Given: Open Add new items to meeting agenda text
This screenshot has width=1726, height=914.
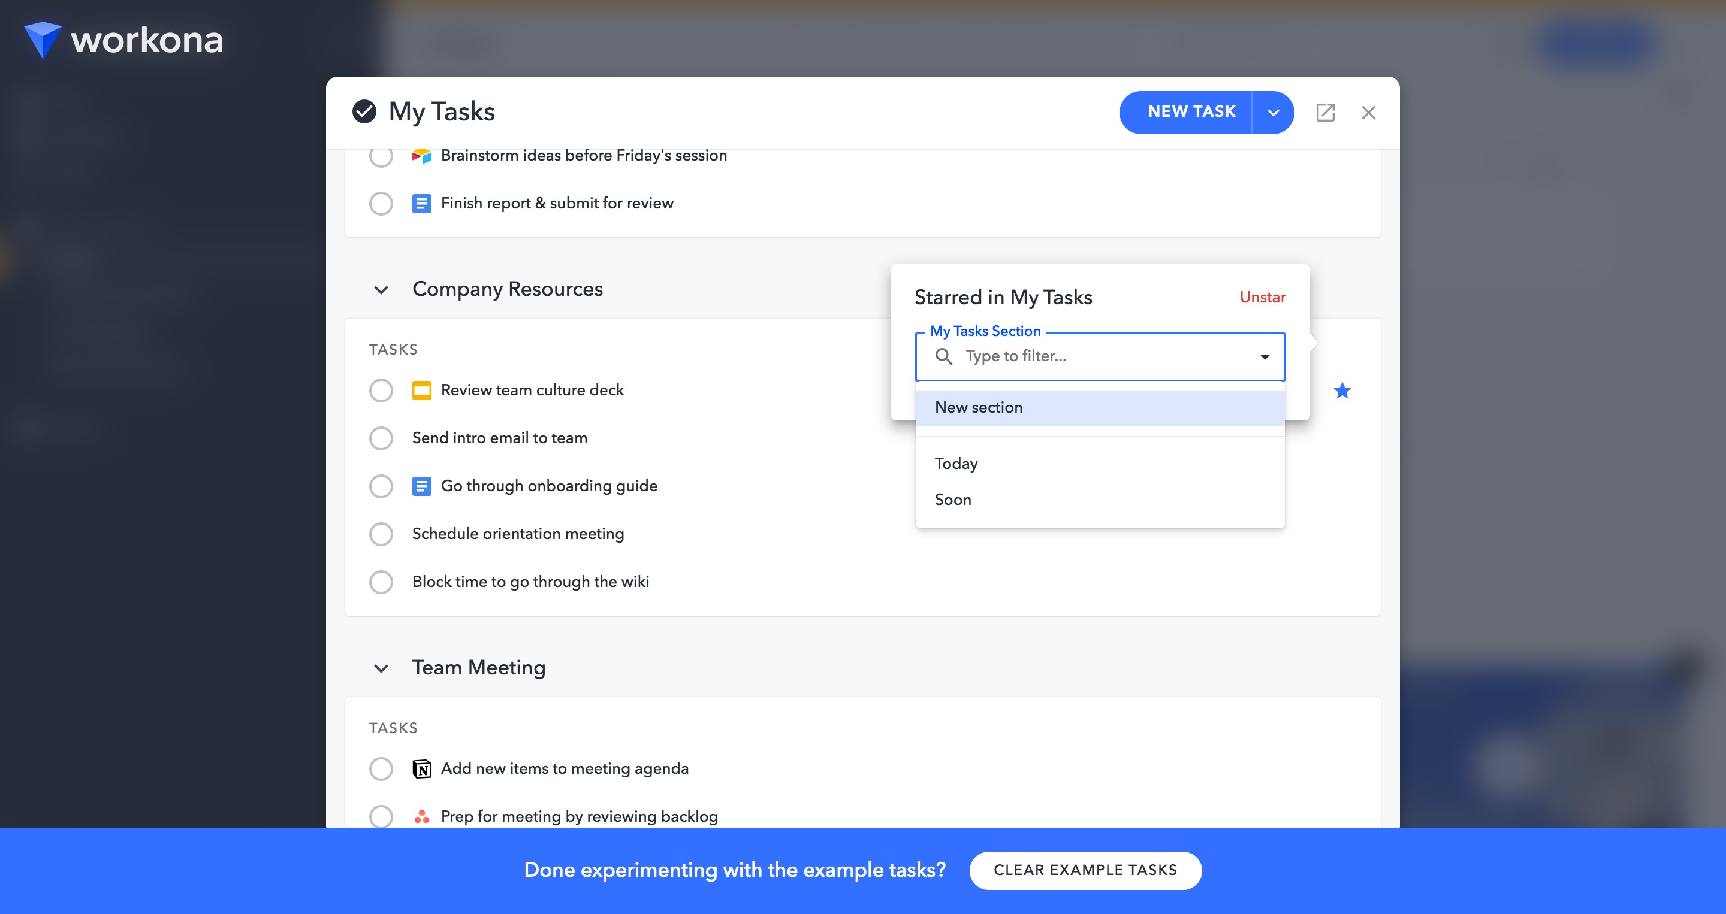Looking at the screenshot, I should (564, 768).
